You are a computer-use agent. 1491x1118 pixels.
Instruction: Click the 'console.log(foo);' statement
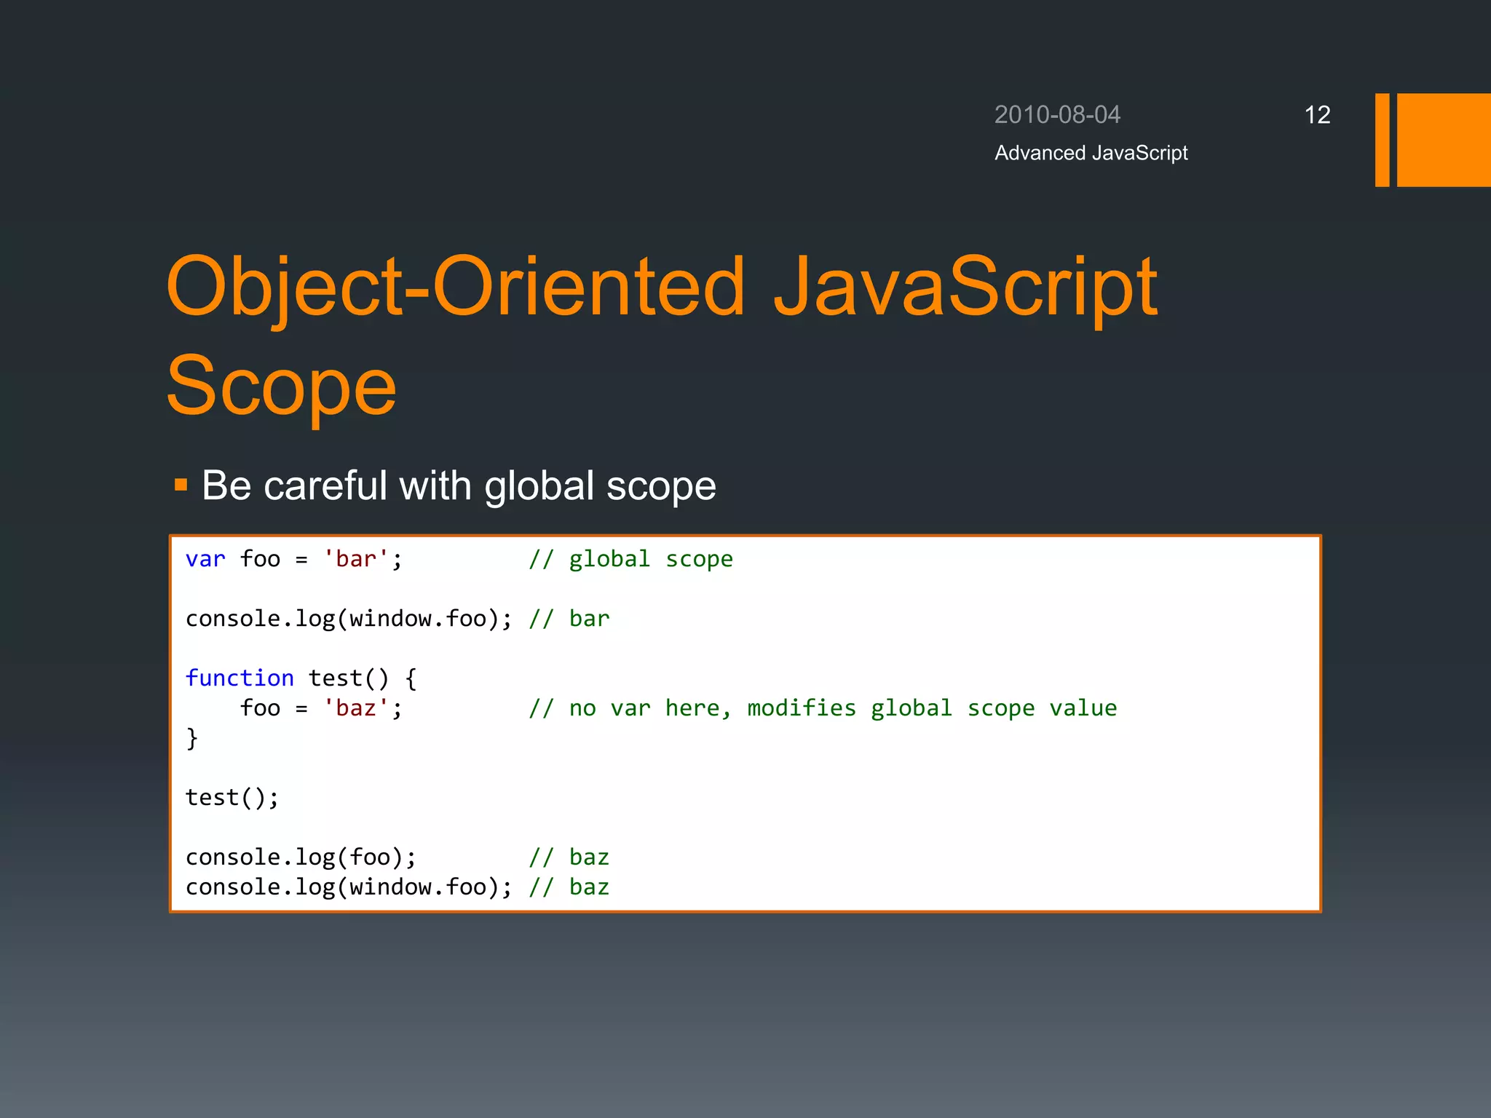coord(301,857)
